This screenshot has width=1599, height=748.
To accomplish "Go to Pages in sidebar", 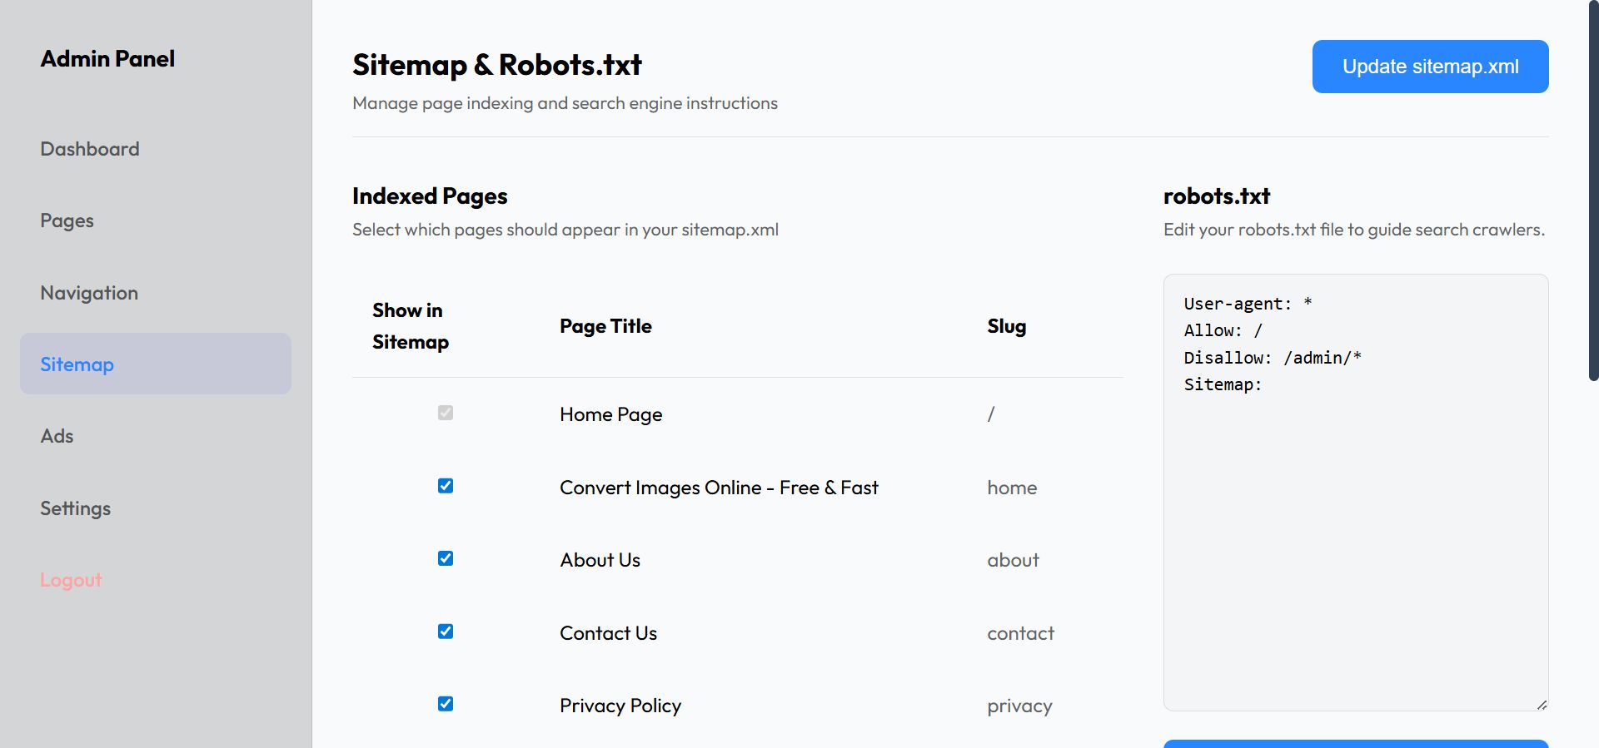I will 67,220.
